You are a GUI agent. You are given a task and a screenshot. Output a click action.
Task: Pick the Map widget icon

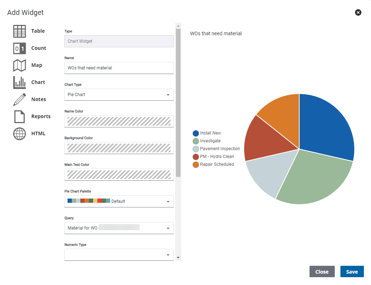point(20,65)
